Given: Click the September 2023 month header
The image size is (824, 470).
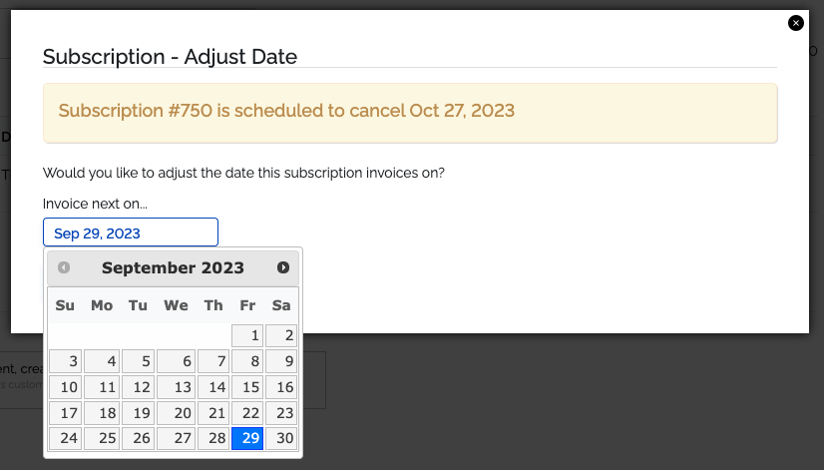Looking at the screenshot, I should (x=173, y=267).
